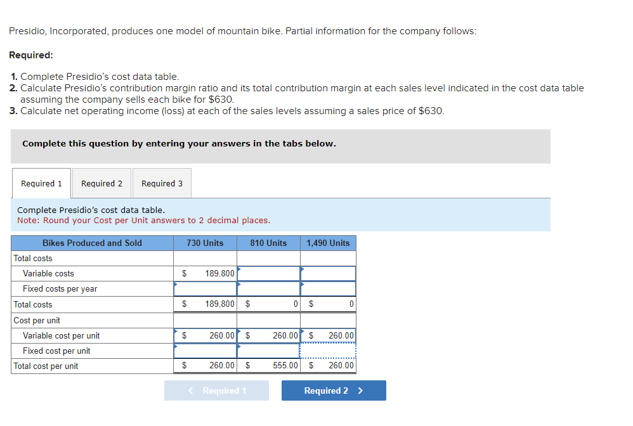Click Total cost per unit 260.00 for 730 Units

[205, 366]
